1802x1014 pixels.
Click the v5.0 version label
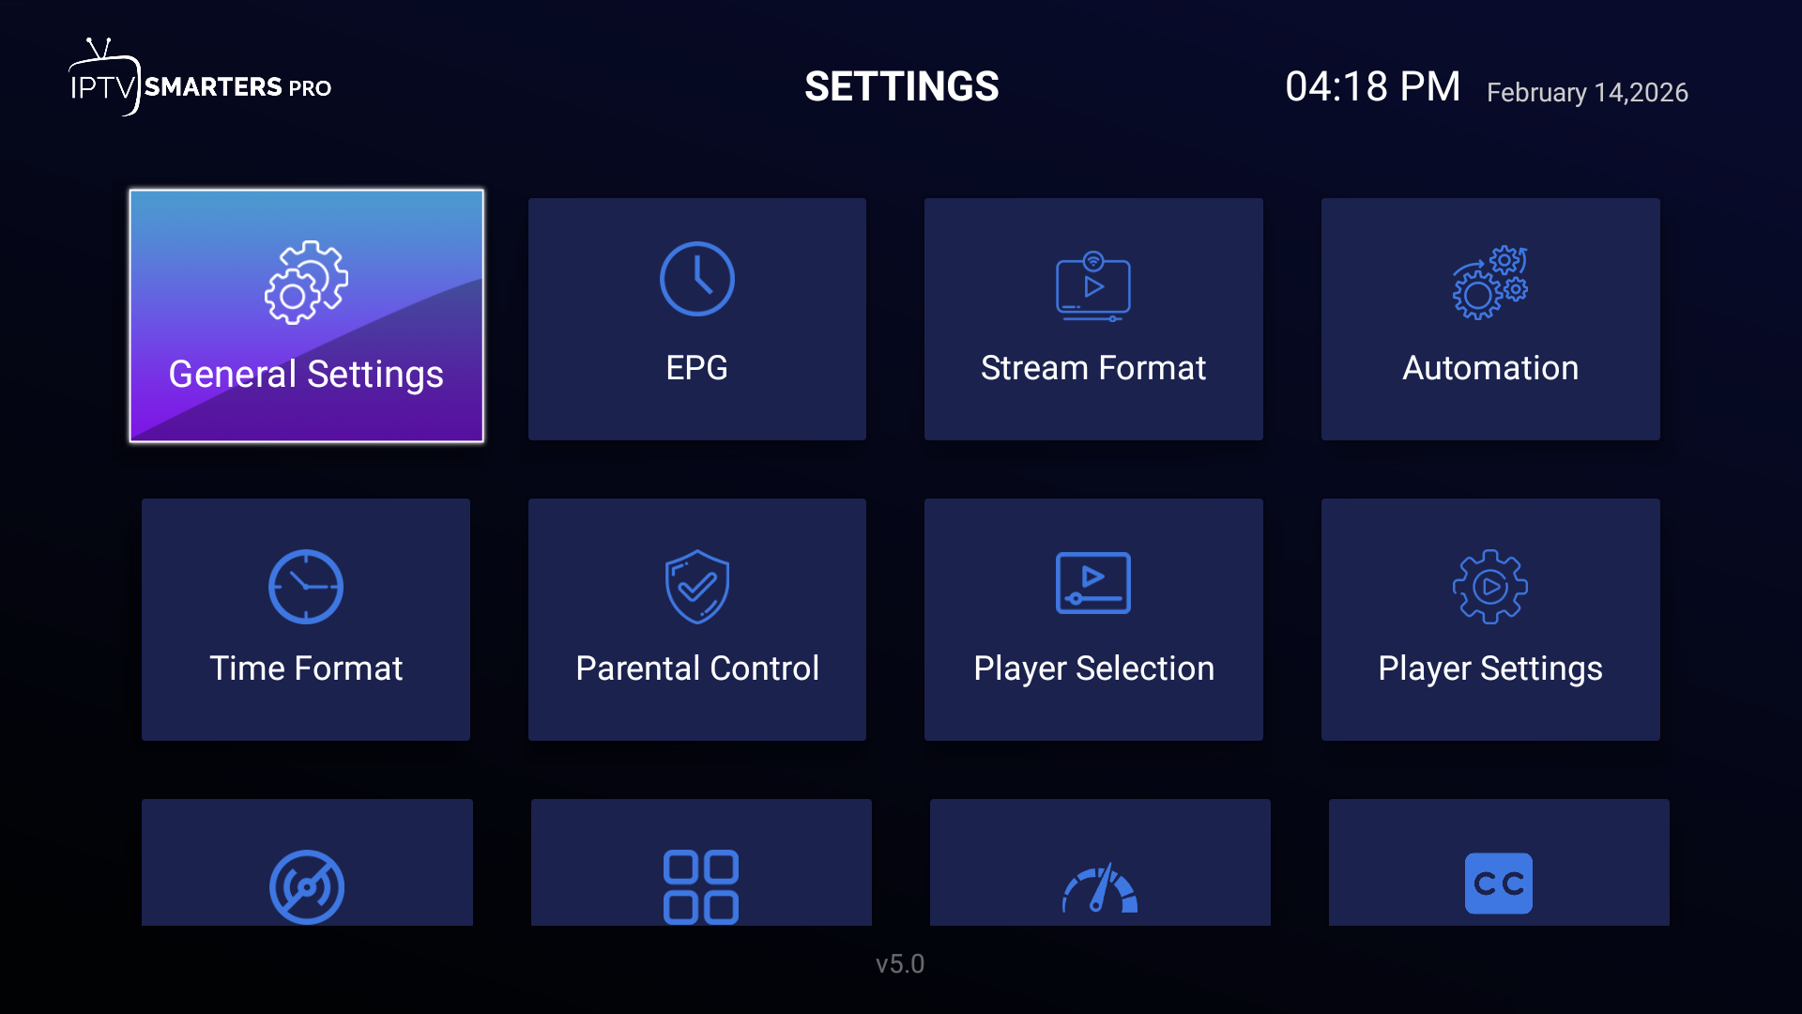click(900, 964)
